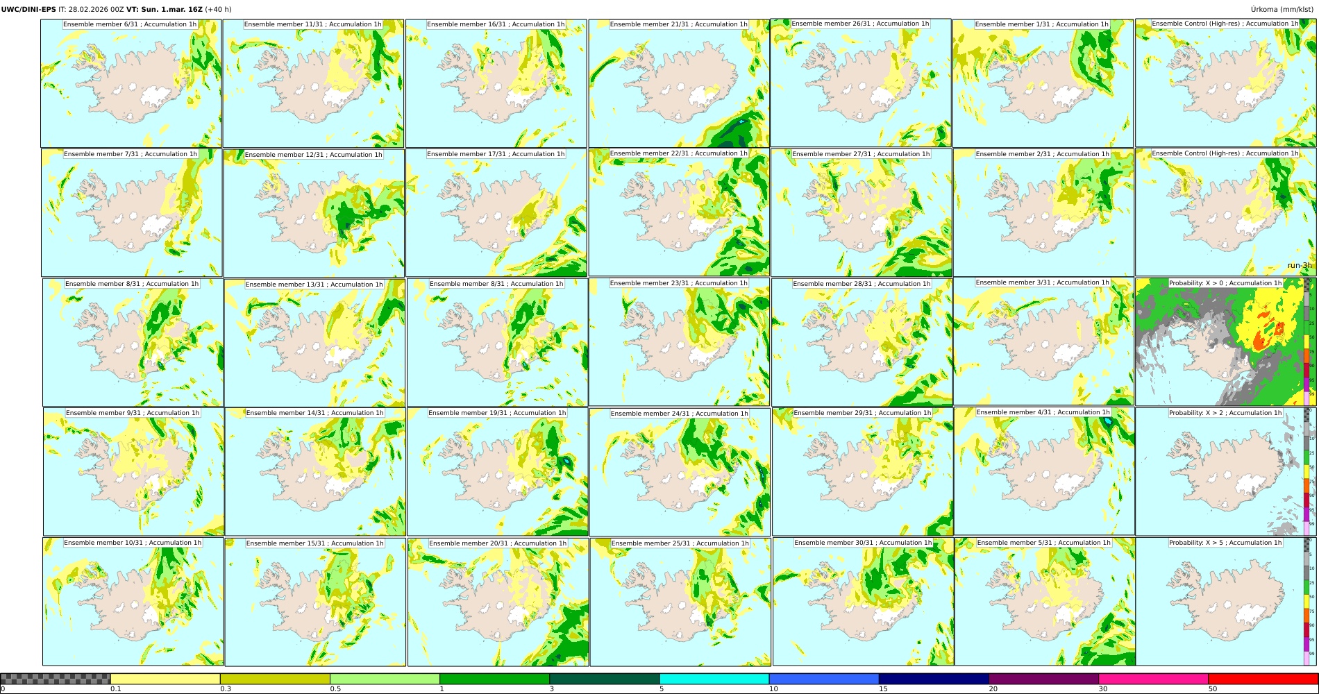Select the Ensemble member 21/31 precipitation map
Screen dimensions: 1319x694
click(679, 83)
